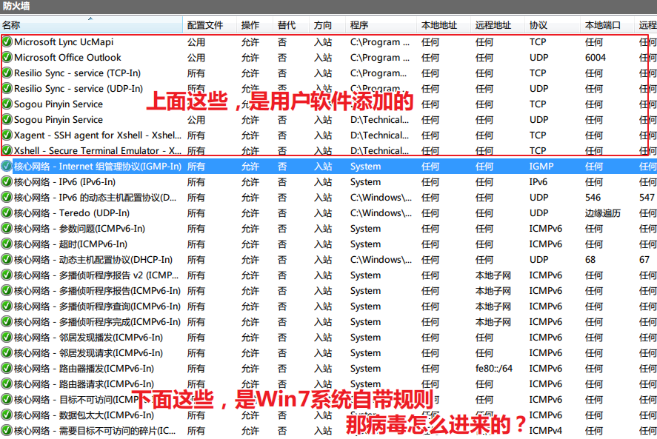
Task: Click the green check icon for Microsoft Lync UcMapi
Action: tap(7, 42)
